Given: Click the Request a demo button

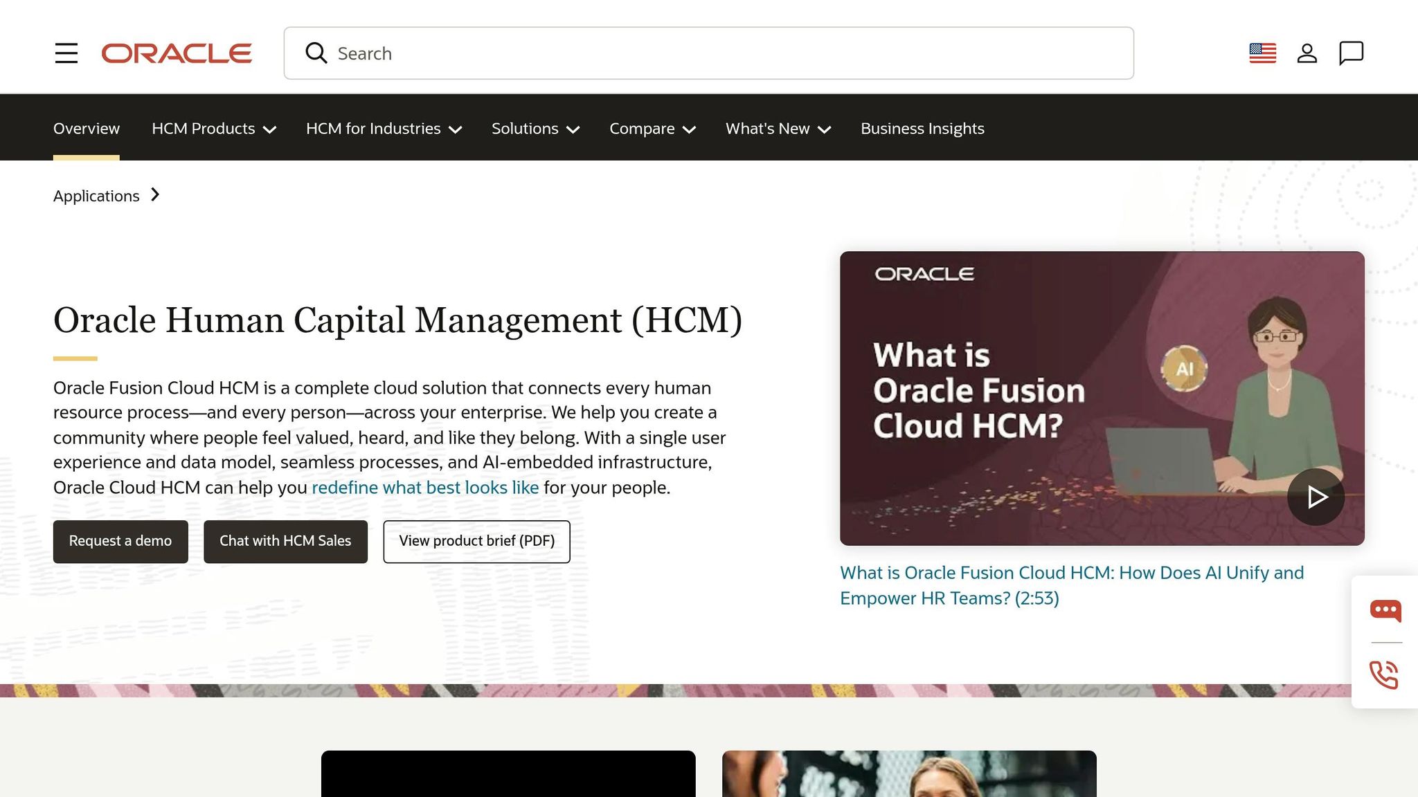Looking at the screenshot, I should pos(120,541).
